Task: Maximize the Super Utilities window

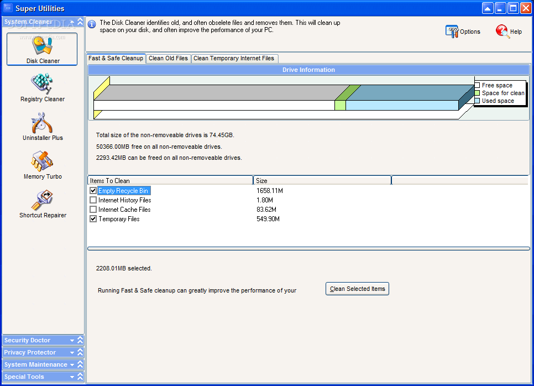Action: click(513, 8)
